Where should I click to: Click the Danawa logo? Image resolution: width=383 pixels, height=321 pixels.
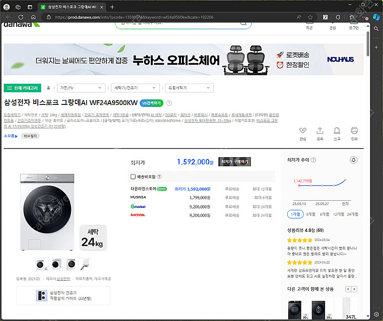click(22, 24)
